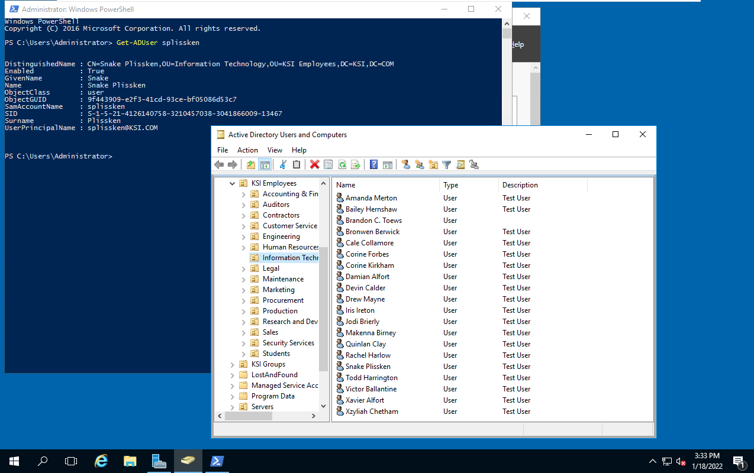Select user Brandon C. Toews
The width and height of the screenshot is (754, 473).
click(373, 221)
